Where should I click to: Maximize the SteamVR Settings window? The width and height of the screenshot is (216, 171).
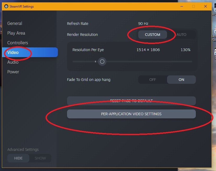coord(193,6)
